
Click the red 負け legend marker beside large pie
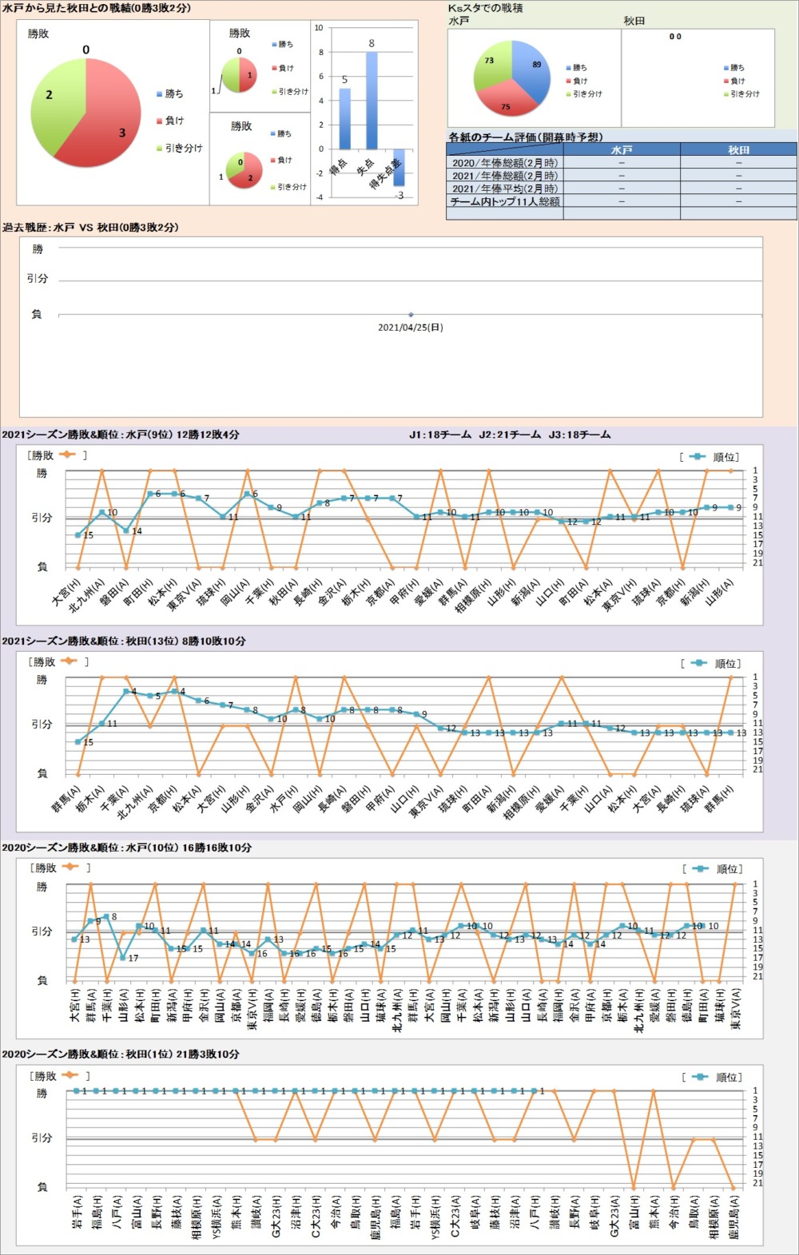160,121
